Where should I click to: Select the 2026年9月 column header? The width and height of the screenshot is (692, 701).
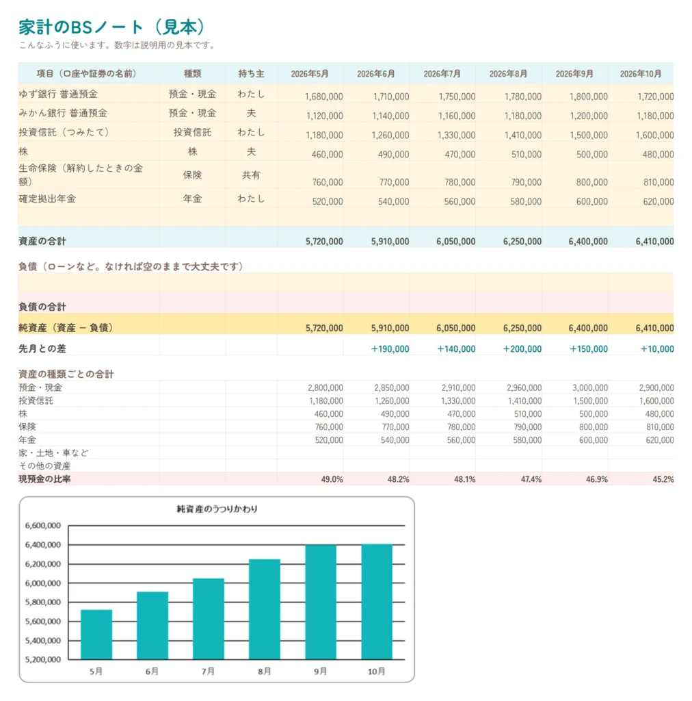pyautogui.click(x=574, y=74)
